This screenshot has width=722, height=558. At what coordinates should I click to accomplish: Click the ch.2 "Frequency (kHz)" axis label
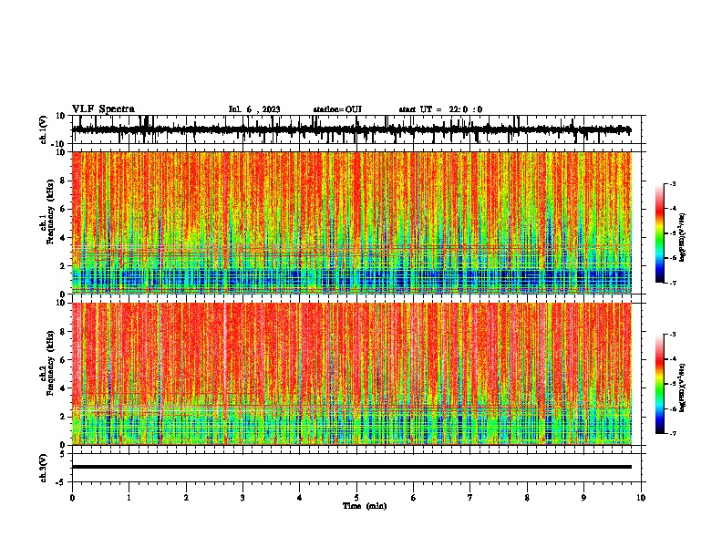pos(51,363)
